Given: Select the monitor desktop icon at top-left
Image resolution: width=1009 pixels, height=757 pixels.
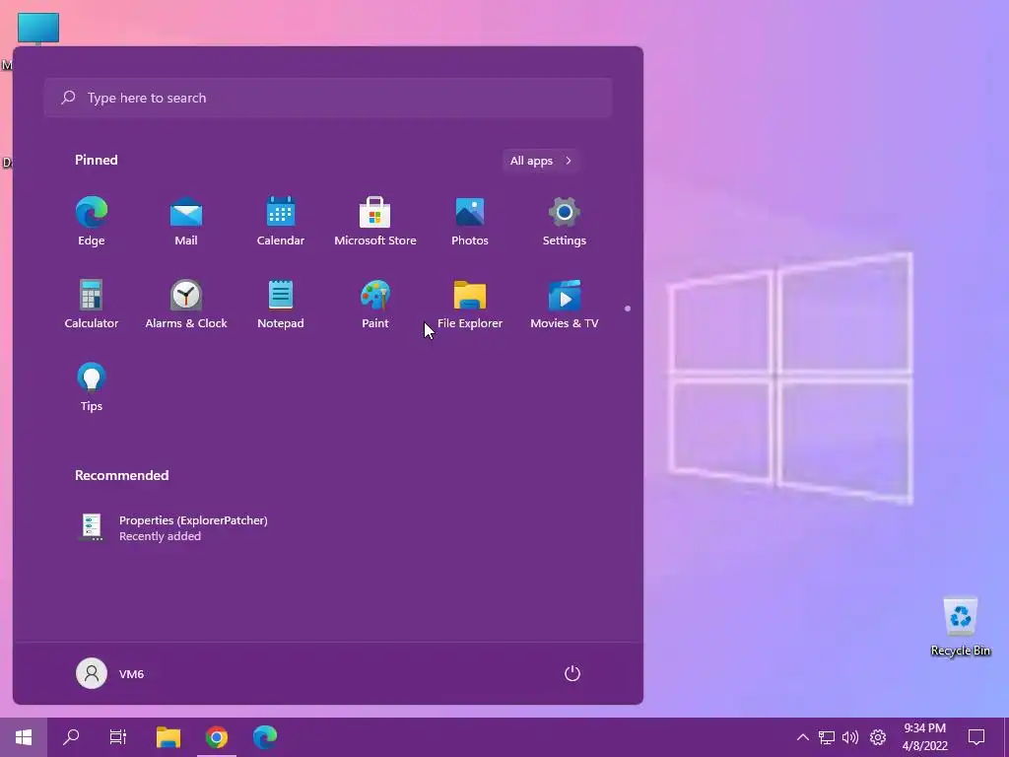Looking at the screenshot, I should coord(38,29).
